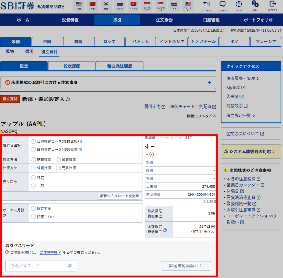Toggle password visibility eye icon
The image size is (283, 278).
70,266
